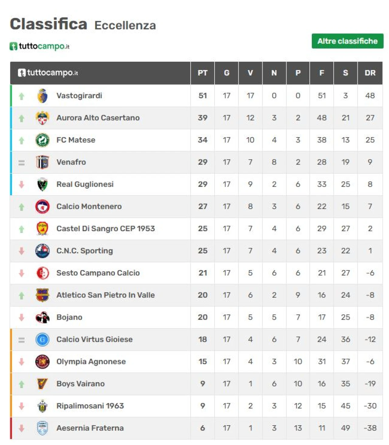389x445 pixels.
Task: Select the Bojano team name
Action: (69, 317)
